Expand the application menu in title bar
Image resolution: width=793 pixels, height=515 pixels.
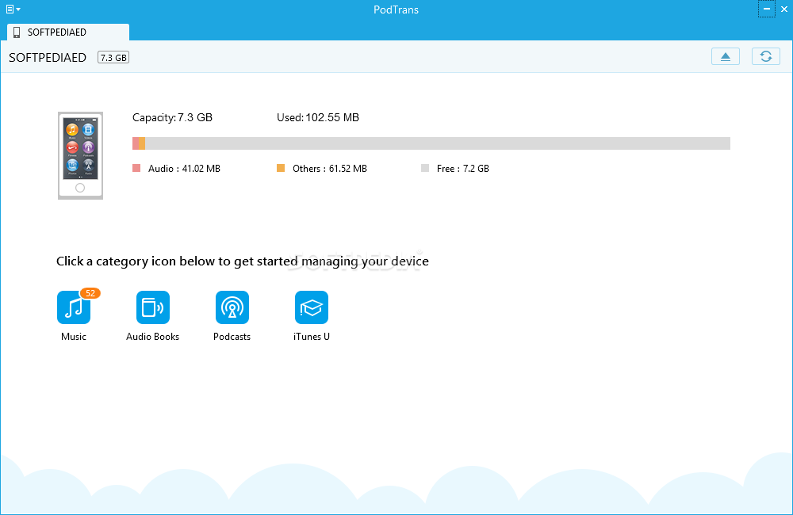coord(13,10)
